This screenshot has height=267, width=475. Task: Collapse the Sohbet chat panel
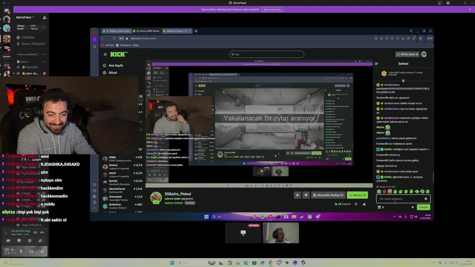click(376, 64)
